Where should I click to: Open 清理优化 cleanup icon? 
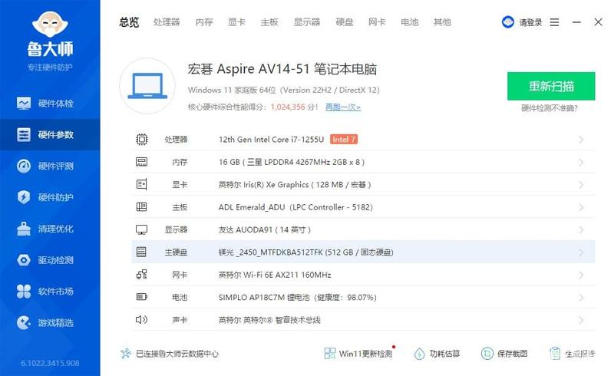click(24, 229)
